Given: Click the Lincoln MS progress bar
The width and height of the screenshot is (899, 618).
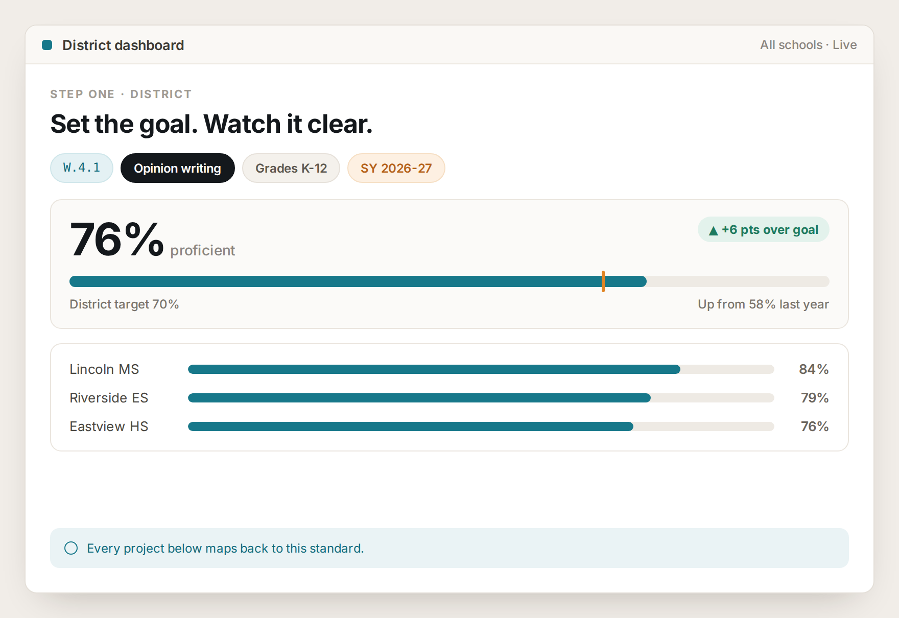Looking at the screenshot, I should point(481,369).
